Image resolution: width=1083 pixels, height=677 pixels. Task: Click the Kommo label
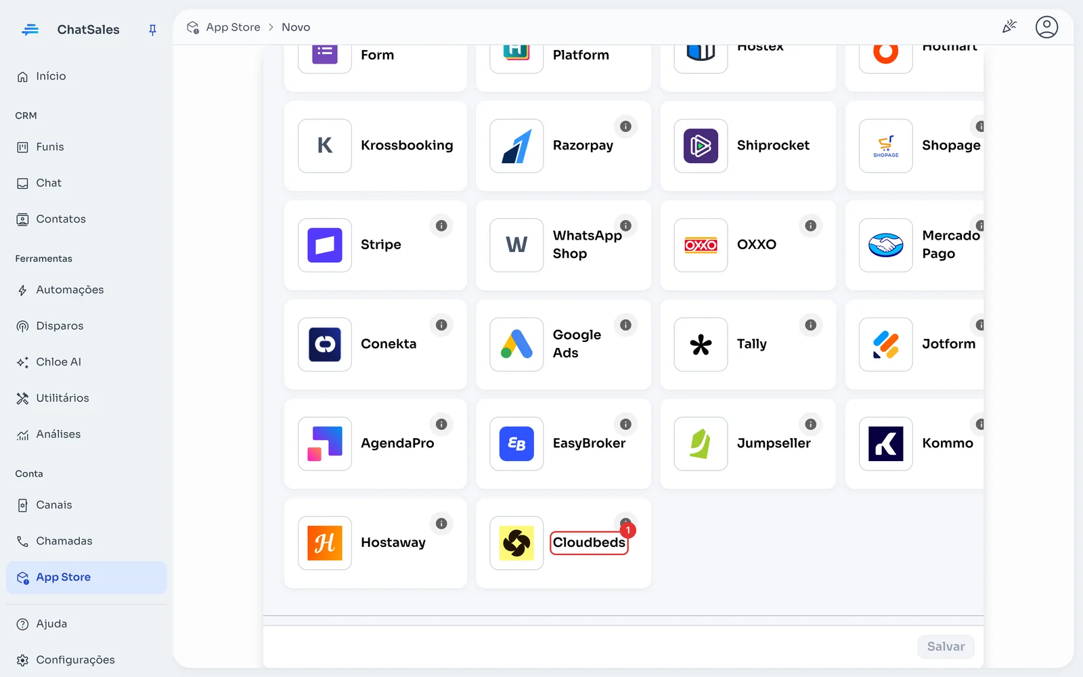tap(948, 443)
